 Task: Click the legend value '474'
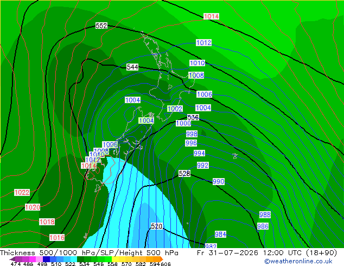coord(16,264)
